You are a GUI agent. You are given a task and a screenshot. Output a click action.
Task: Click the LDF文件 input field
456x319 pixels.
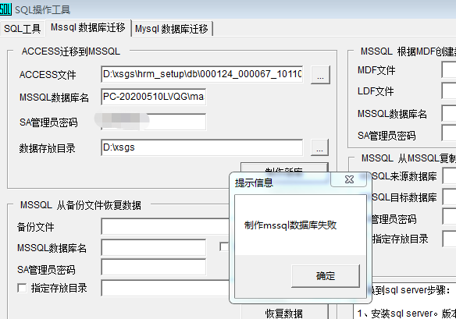pos(449,90)
